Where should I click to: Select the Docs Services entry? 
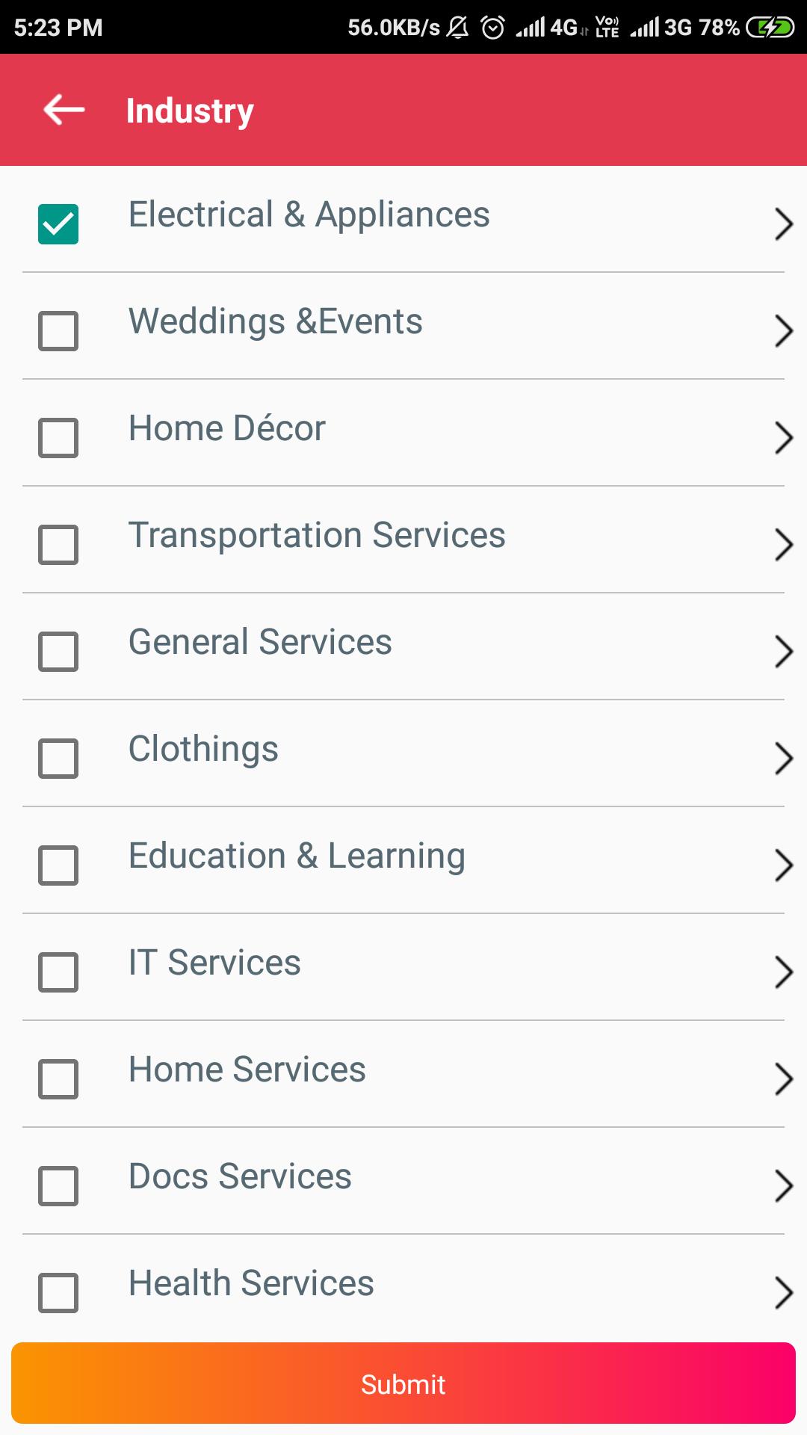click(403, 1181)
